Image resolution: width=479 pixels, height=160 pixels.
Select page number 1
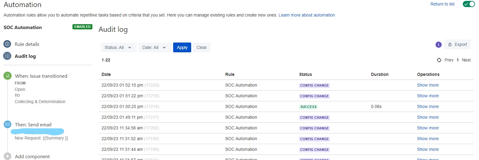pyautogui.click(x=458, y=60)
